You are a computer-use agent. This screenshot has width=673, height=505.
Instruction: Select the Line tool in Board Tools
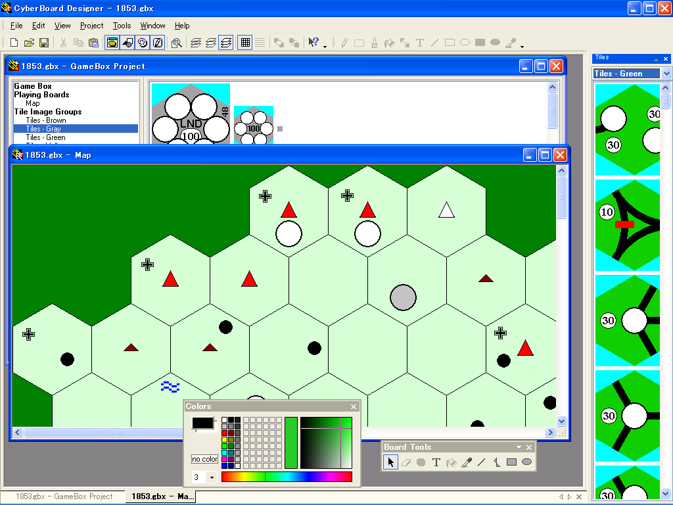(x=482, y=462)
